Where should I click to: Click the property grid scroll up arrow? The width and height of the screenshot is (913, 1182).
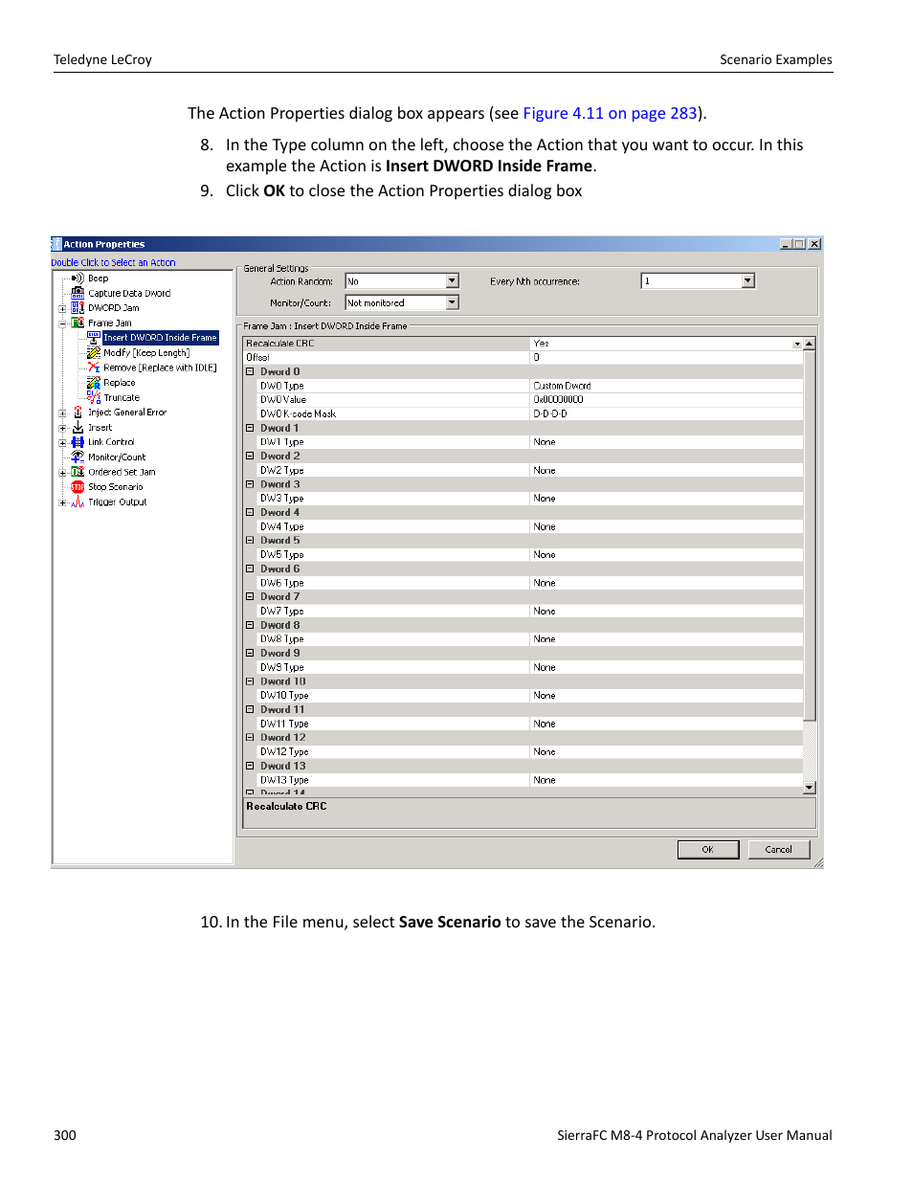click(x=810, y=344)
